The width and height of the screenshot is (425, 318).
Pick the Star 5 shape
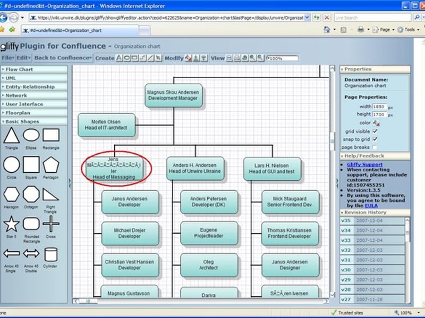[x=11, y=224]
